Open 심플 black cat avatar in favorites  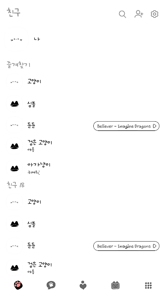[x=14, y=104]
